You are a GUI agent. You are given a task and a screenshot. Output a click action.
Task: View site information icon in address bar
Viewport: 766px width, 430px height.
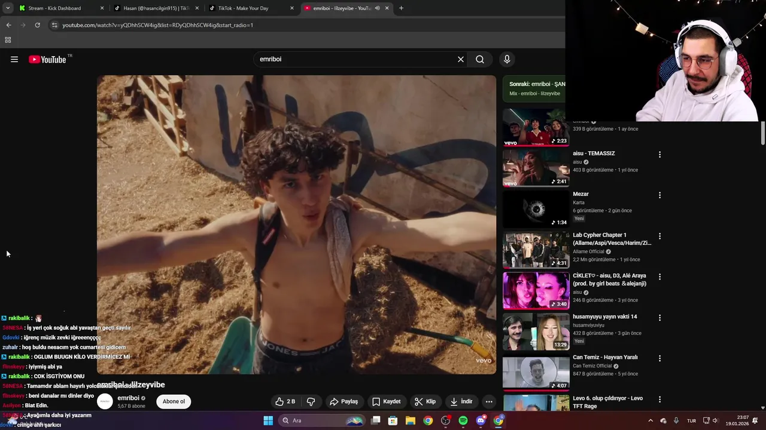pos(54,25)
